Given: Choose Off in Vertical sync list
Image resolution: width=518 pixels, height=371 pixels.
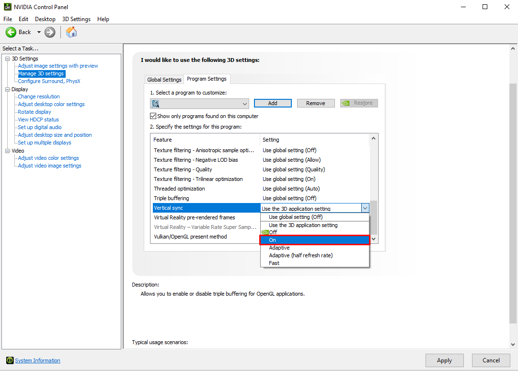Looking at the screenshot, I should 314,232.
